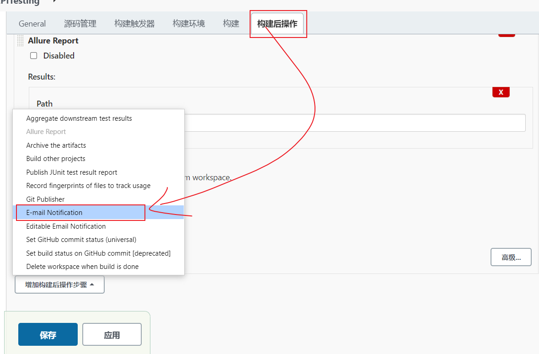Delete the Results path entry with red X
Screen dimensions: 539x354
(501, 92)
